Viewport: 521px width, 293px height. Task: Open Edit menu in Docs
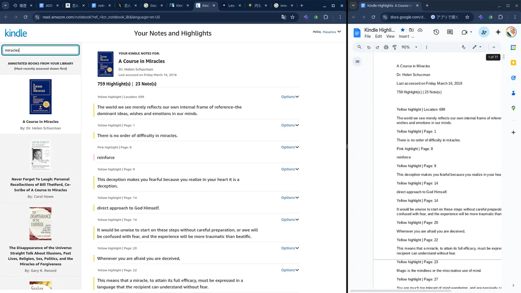[379, 36]
